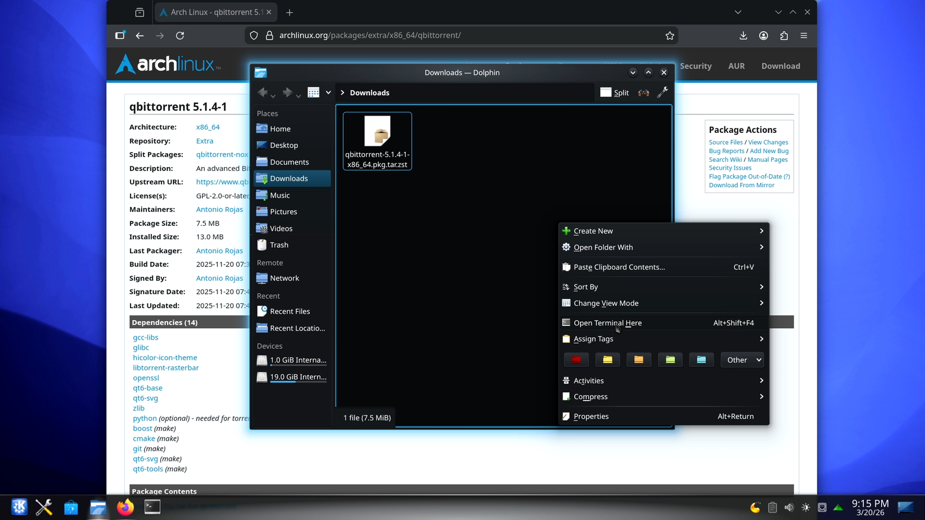Open the clock showing 9:15 PM
Viewport: 925px width, 520px height.
[870, 507]
